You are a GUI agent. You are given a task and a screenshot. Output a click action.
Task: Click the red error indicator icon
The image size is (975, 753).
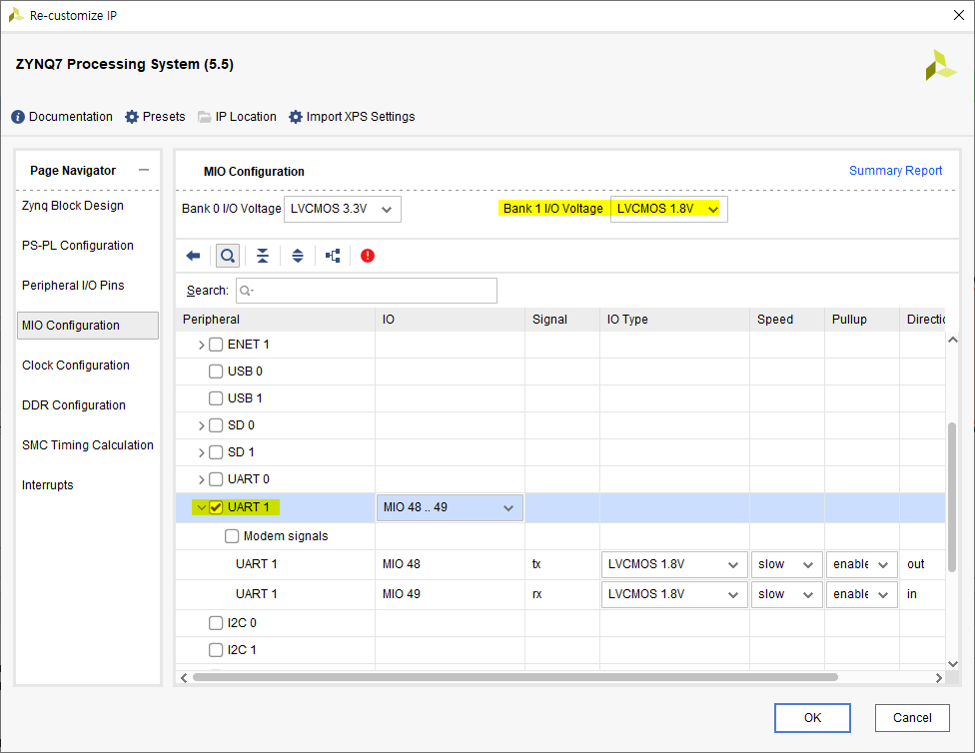[x=368, y=256]
